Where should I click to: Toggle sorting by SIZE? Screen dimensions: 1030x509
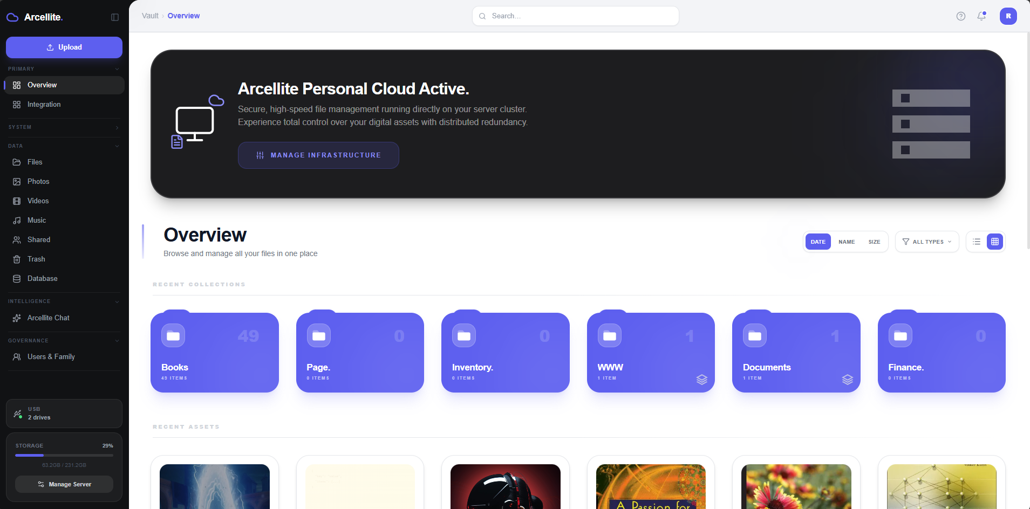coord(874,242)
